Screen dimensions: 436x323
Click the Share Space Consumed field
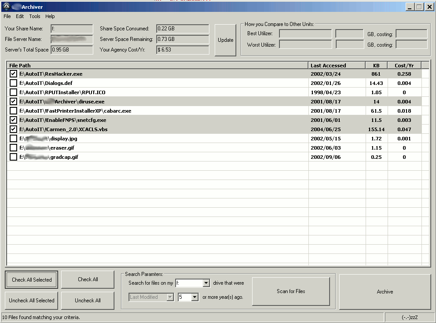183,29
